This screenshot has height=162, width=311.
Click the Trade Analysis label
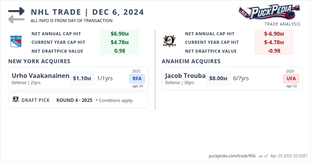click(282, 24)
